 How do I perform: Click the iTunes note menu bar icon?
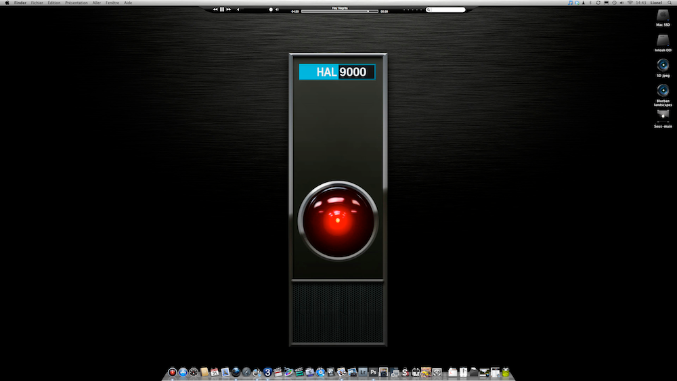[570, 3]
